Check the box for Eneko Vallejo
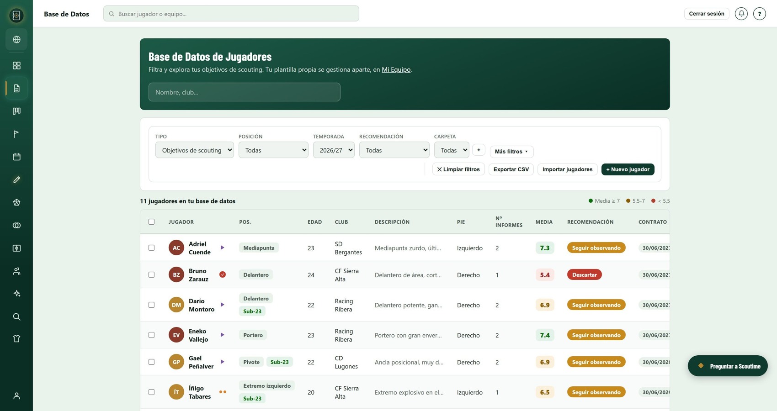This screenshot has height=411, width=777. click(151, 335)
